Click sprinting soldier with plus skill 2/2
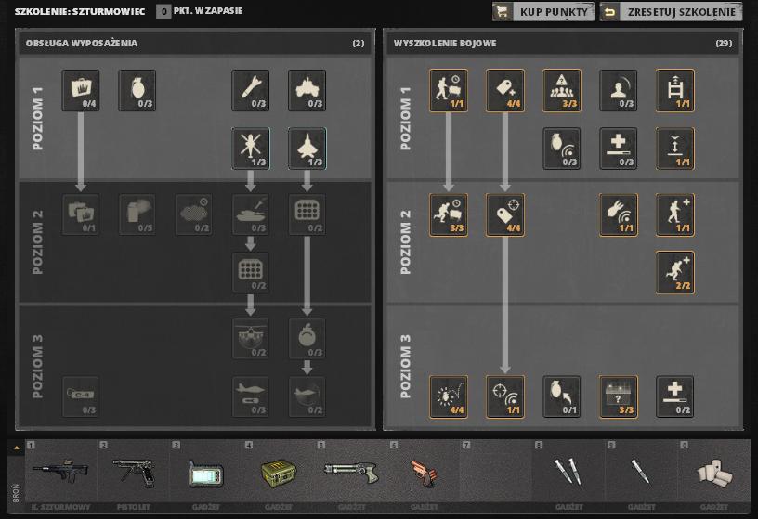 675,273
